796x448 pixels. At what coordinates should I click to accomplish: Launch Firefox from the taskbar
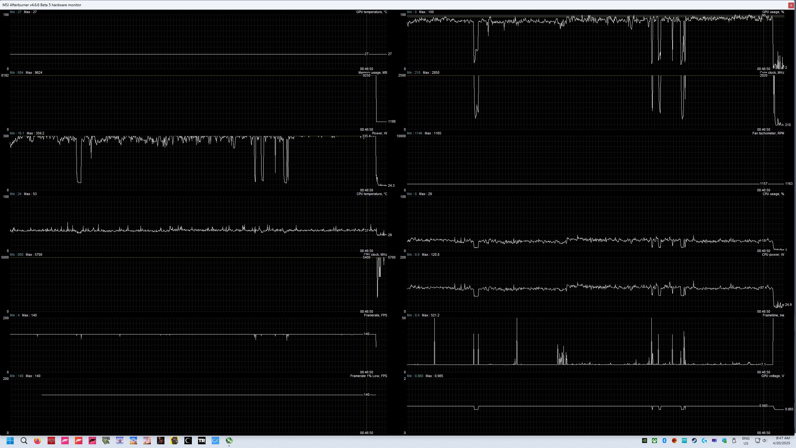coord(38,441)
